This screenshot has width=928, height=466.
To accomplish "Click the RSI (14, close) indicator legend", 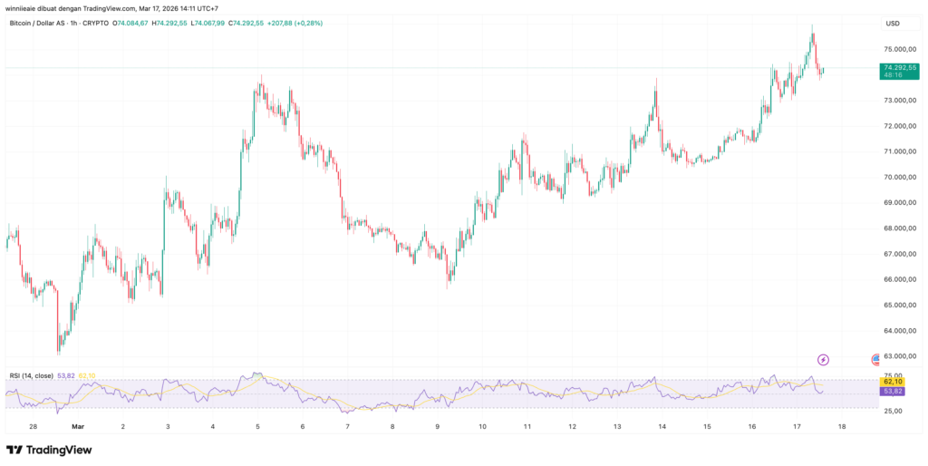I will point(32,375).
